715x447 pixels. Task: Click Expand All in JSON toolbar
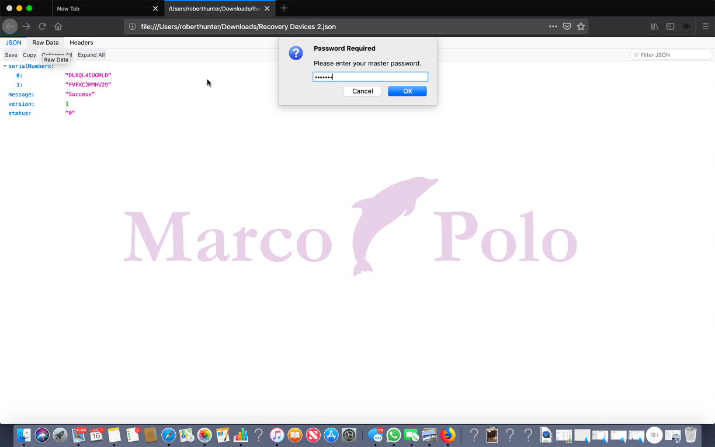91,55
